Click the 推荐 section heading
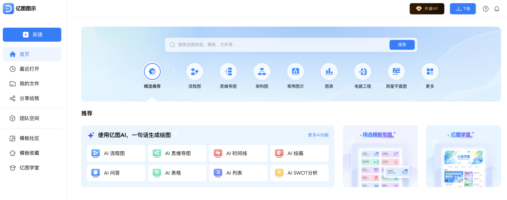Viewport: 507px width, 200px height. 87,114
